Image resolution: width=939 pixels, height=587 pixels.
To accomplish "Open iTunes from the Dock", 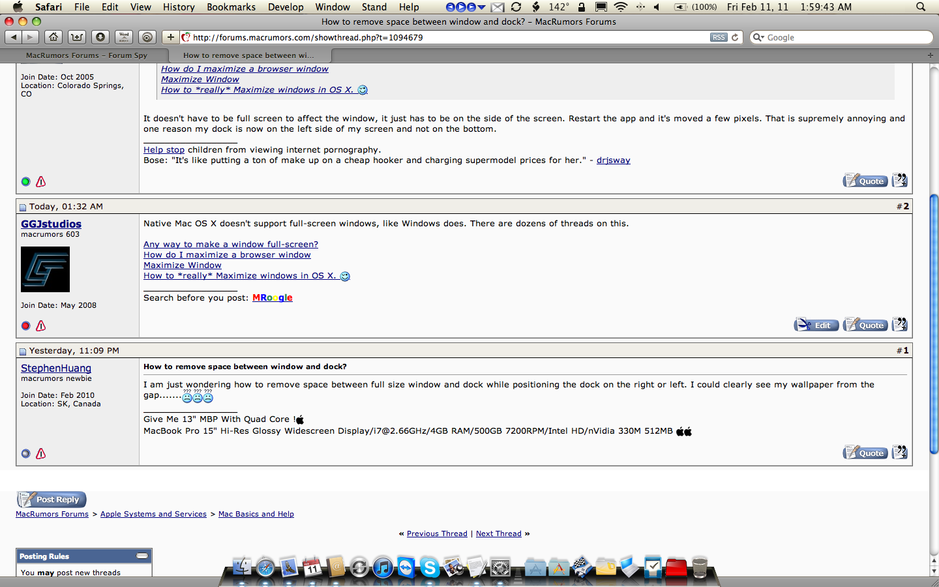I will (383, 567).
